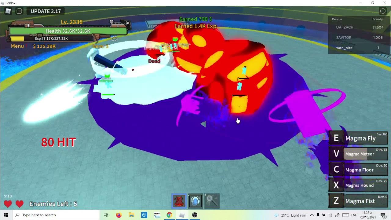
Task: Click the E key skill icon
Action: tap(336, 138)
